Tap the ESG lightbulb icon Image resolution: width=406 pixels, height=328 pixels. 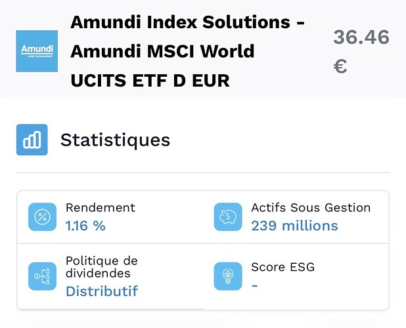(228, 276)
